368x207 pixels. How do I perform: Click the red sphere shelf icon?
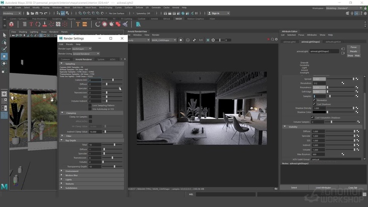click(x=105, y=24)
